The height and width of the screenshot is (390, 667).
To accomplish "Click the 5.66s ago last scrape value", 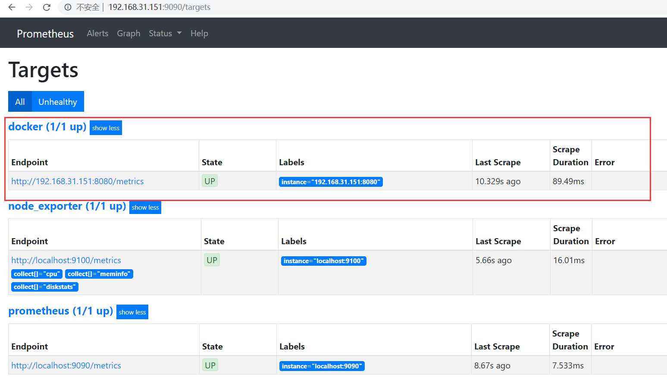I will click(x=494, y=260).
